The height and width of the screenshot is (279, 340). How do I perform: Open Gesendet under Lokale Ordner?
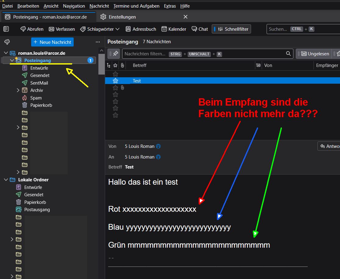(x=34, y=195)
